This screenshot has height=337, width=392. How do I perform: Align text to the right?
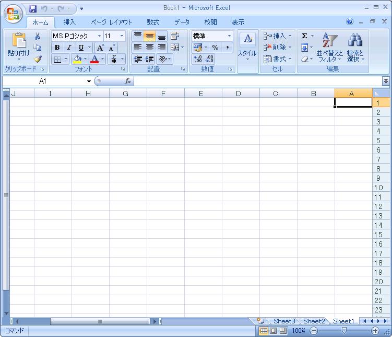point(161,48)
